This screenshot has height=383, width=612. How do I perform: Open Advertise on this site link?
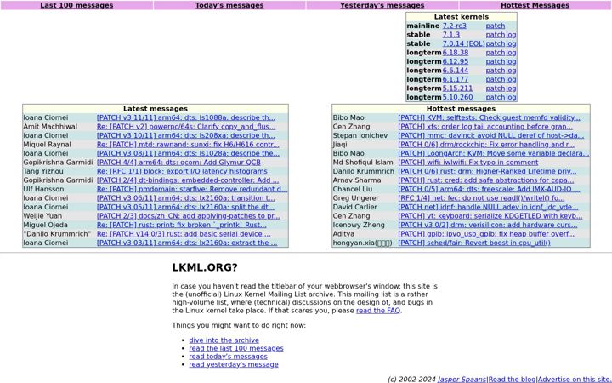tap(574, 379)
